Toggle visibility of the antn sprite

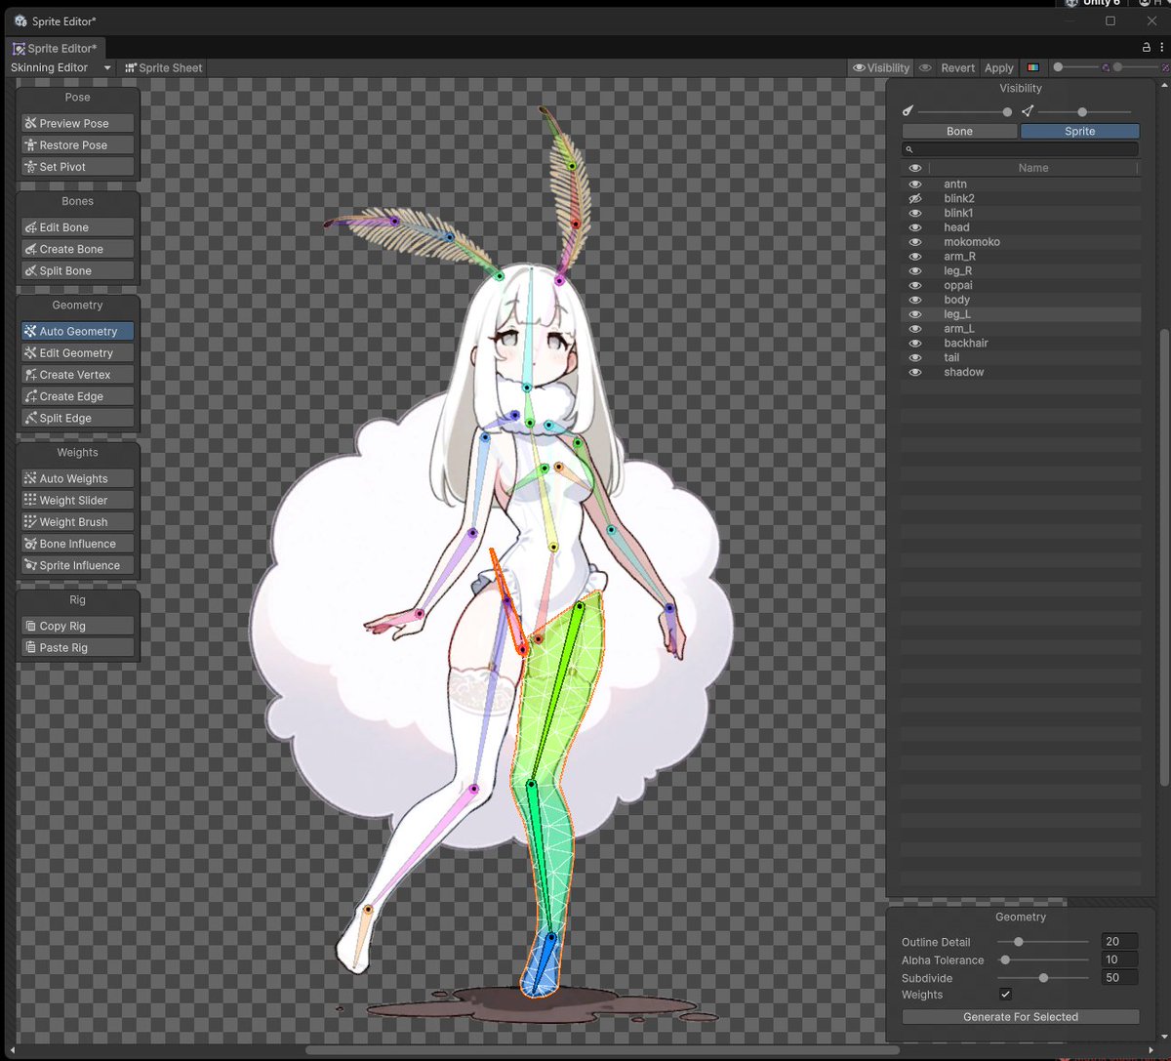click(915, 184)
